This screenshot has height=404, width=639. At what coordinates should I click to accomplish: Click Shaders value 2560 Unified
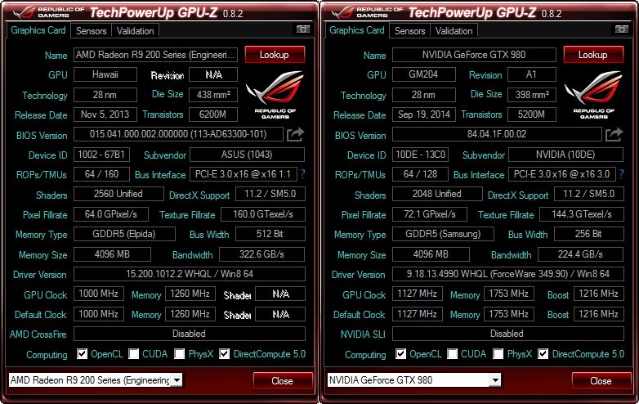point(118,194)
